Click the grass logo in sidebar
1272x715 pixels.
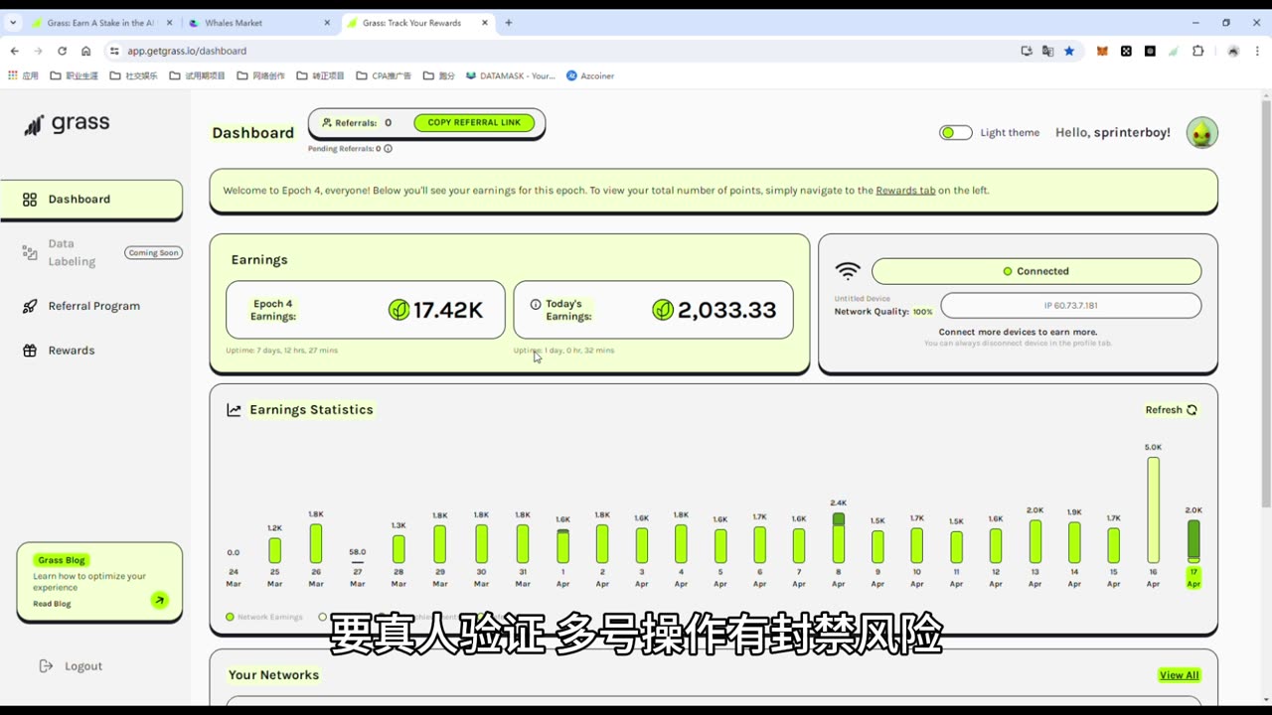tap(67, 124)
